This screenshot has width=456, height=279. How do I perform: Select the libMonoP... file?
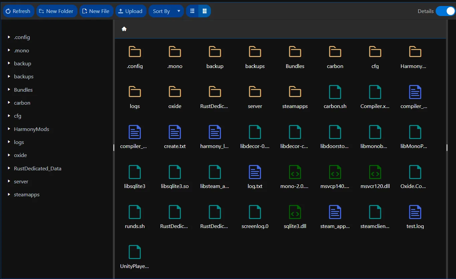(415, 132)
